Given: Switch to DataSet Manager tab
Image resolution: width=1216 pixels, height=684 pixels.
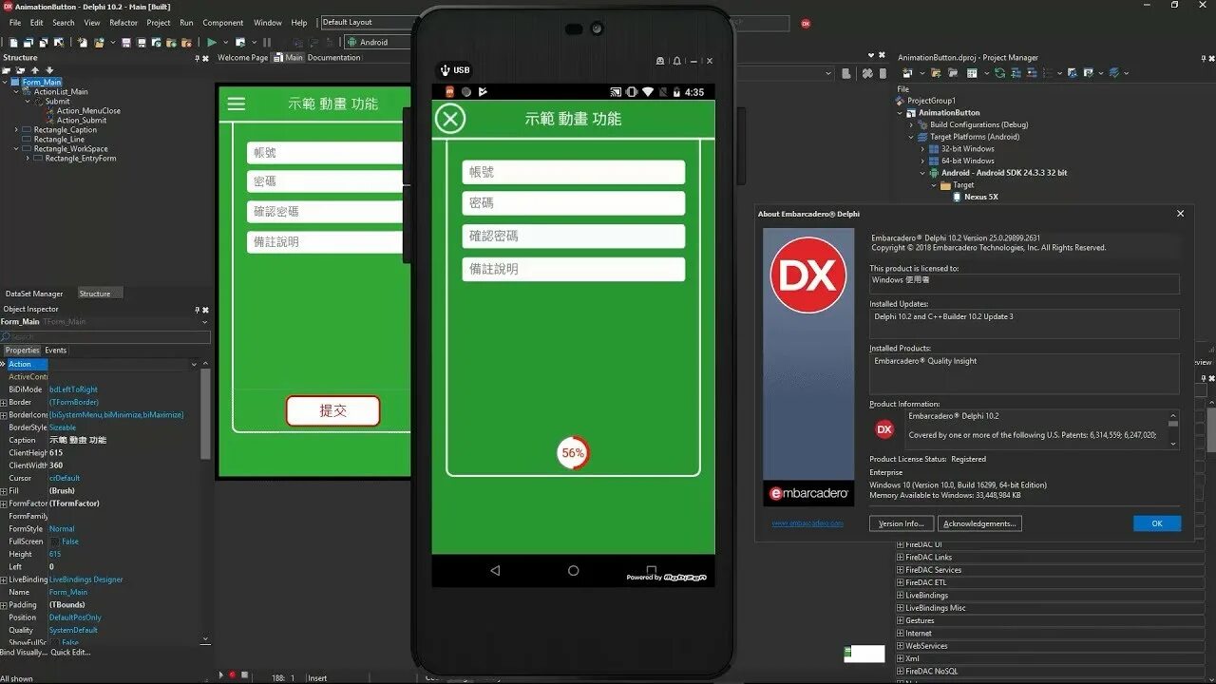Looking at the screenshot, I should [34, 294].
